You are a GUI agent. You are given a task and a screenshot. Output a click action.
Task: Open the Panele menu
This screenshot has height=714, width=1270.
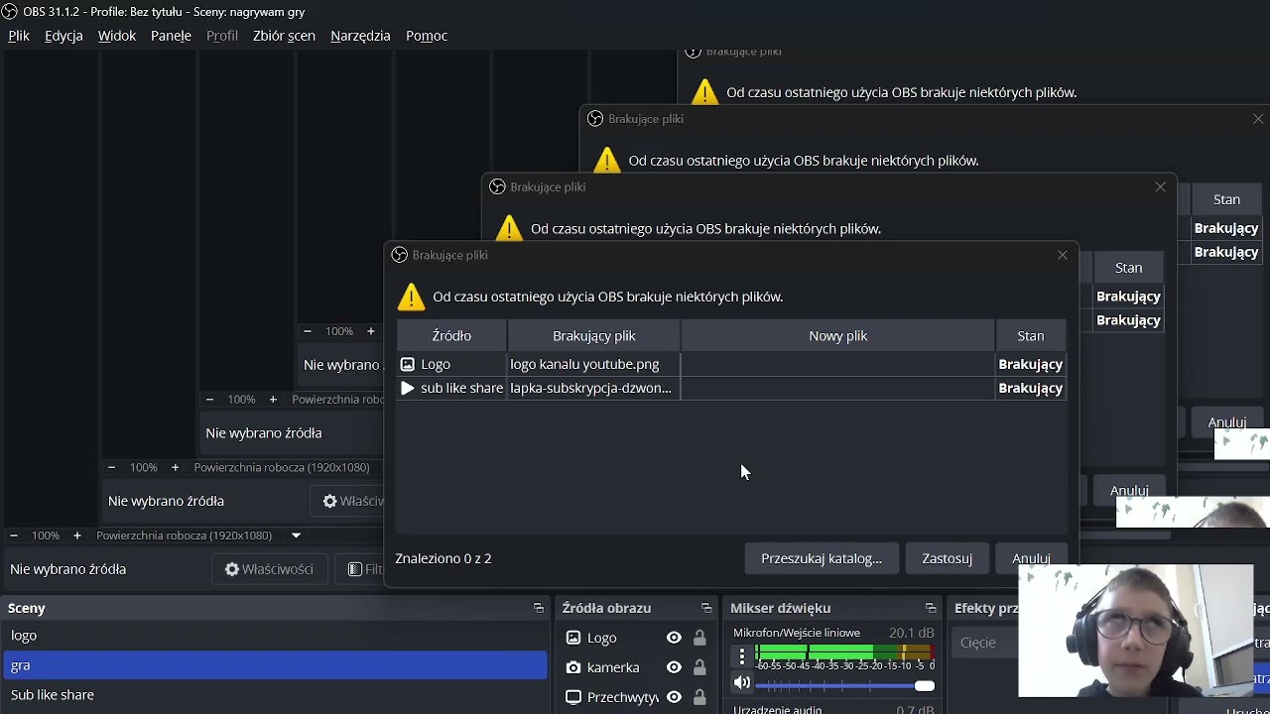point(171,36)
